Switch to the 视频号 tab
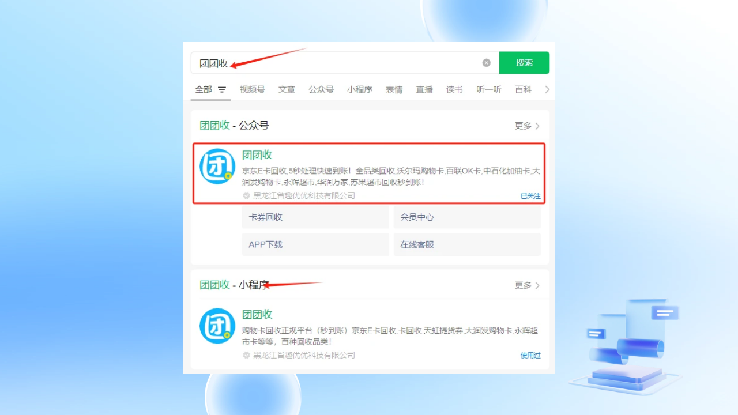The image size is (738, 415). pyautogui.click(x=252, y=90)
